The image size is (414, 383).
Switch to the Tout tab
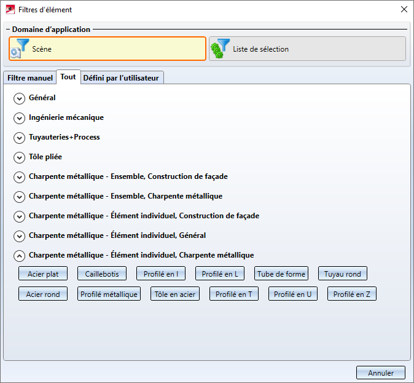pos(68,77)
